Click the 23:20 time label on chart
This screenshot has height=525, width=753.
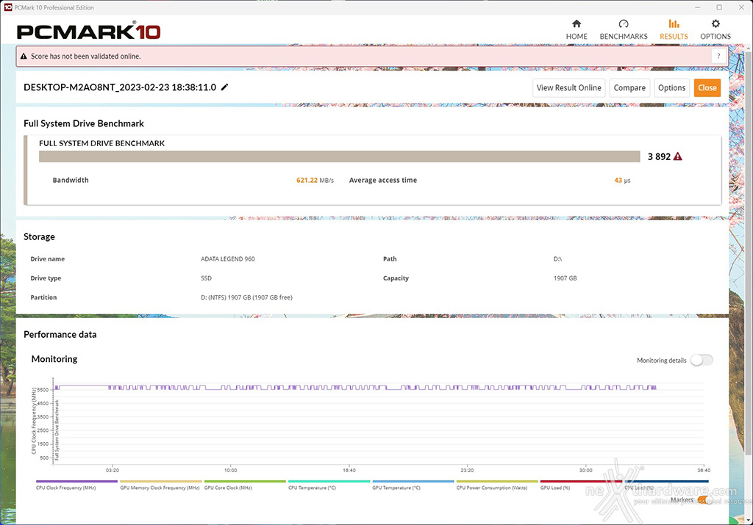click(x=467, y=471)
